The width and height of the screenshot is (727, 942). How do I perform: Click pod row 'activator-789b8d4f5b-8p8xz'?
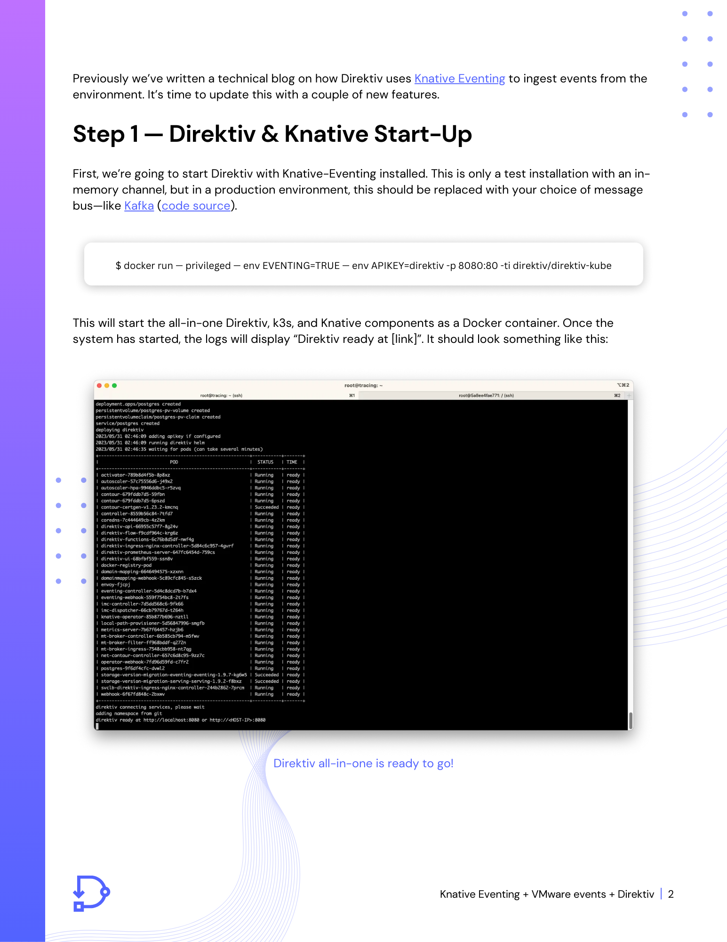pyautogui.click(x=200, y=475)
